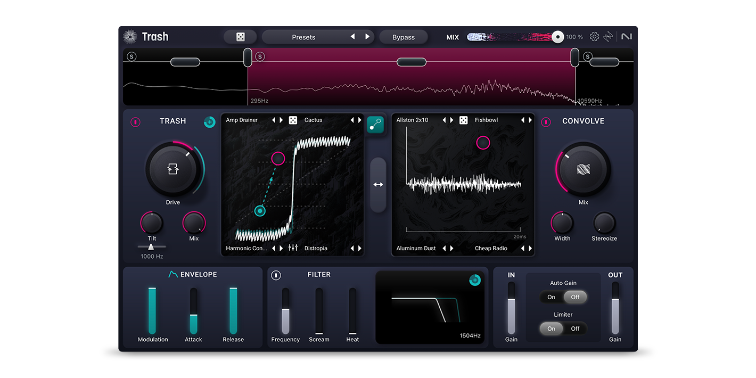This screenshot has height=378, width=756.
Task: Click the pink node in Convolve XY pad
Action: (483, 143)
